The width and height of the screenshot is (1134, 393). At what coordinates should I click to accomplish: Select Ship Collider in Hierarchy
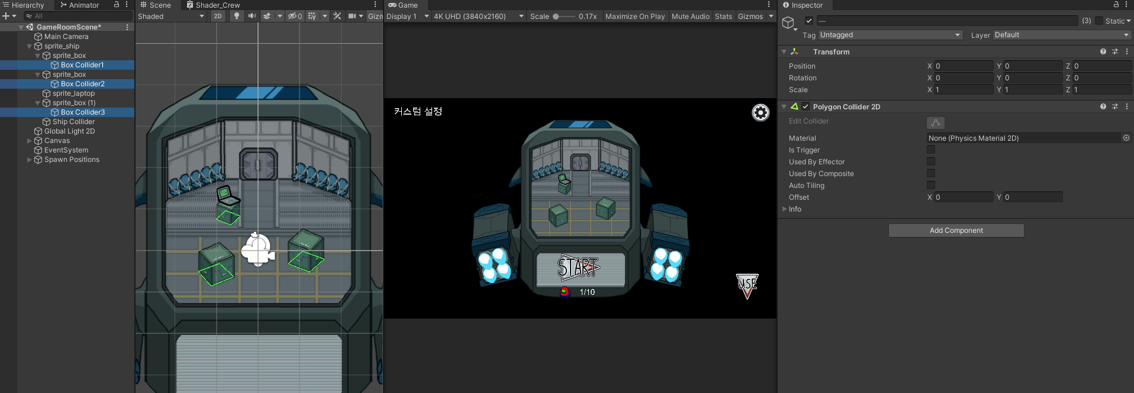coord(73,122)
